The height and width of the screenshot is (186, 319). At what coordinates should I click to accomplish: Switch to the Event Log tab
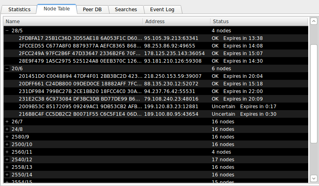[x=162, y=10]
